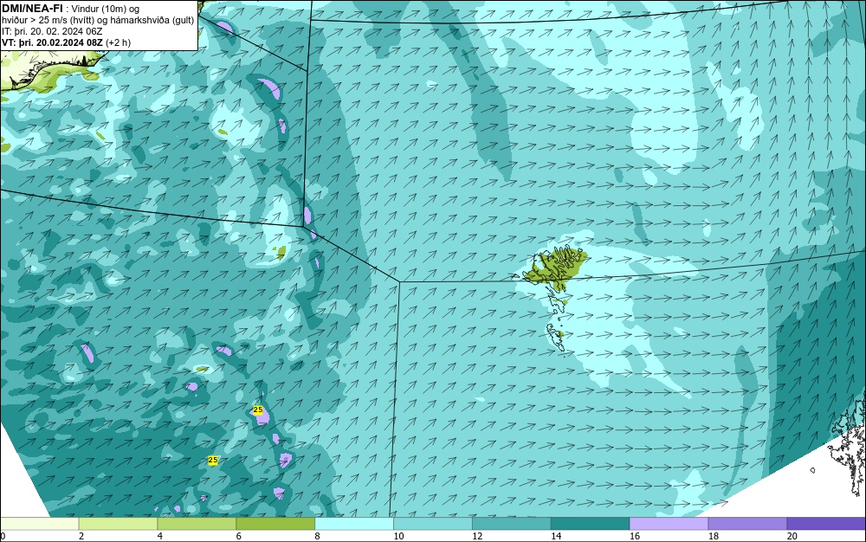Click the "(+2 h)" forecast offset text
866x542 pixels.
tap(118, 42)
